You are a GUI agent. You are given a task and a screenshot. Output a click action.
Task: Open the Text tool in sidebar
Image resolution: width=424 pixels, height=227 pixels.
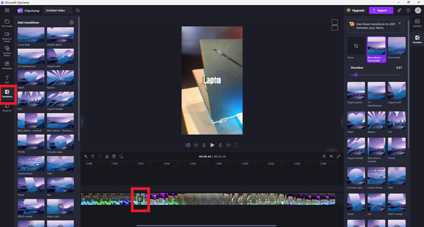[7, 79]
